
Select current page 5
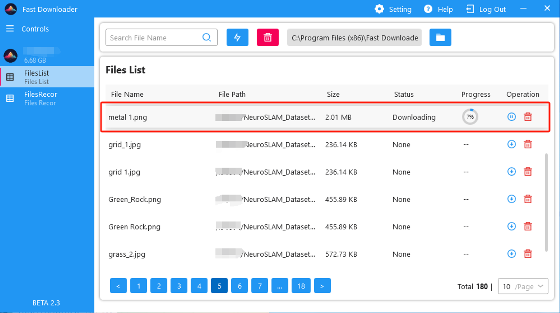click(219, 286)
